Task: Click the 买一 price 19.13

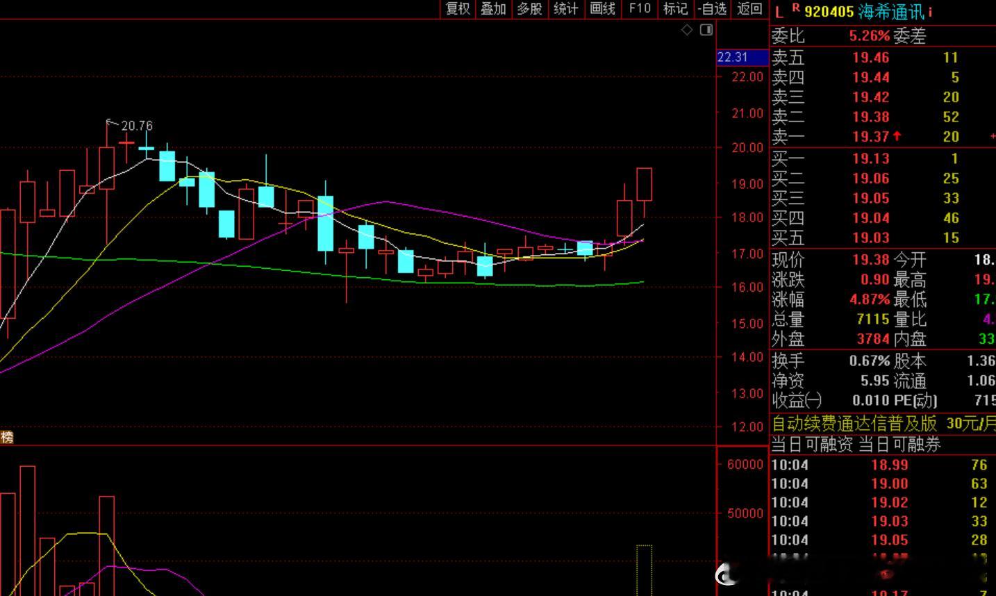Action: click(x=870, y=158)
